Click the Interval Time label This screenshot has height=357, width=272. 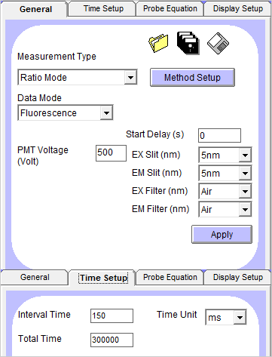(x=44, y=315)
